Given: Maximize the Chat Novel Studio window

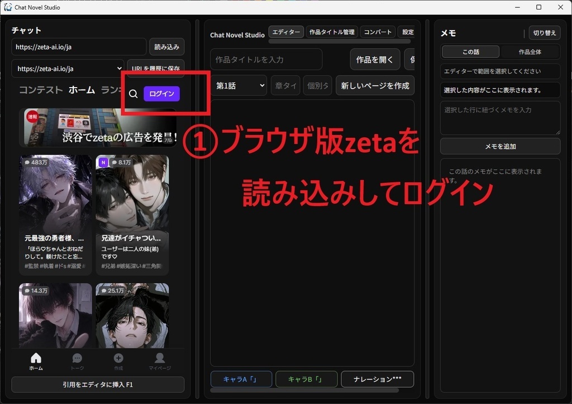Looking at the screenshot, I should (539, 7).
